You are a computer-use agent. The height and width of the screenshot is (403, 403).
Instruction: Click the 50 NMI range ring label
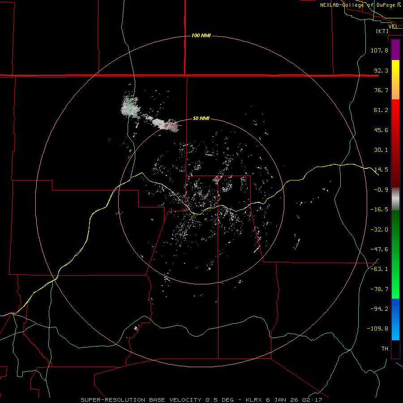pyautogui.click(x=201, y=119)
